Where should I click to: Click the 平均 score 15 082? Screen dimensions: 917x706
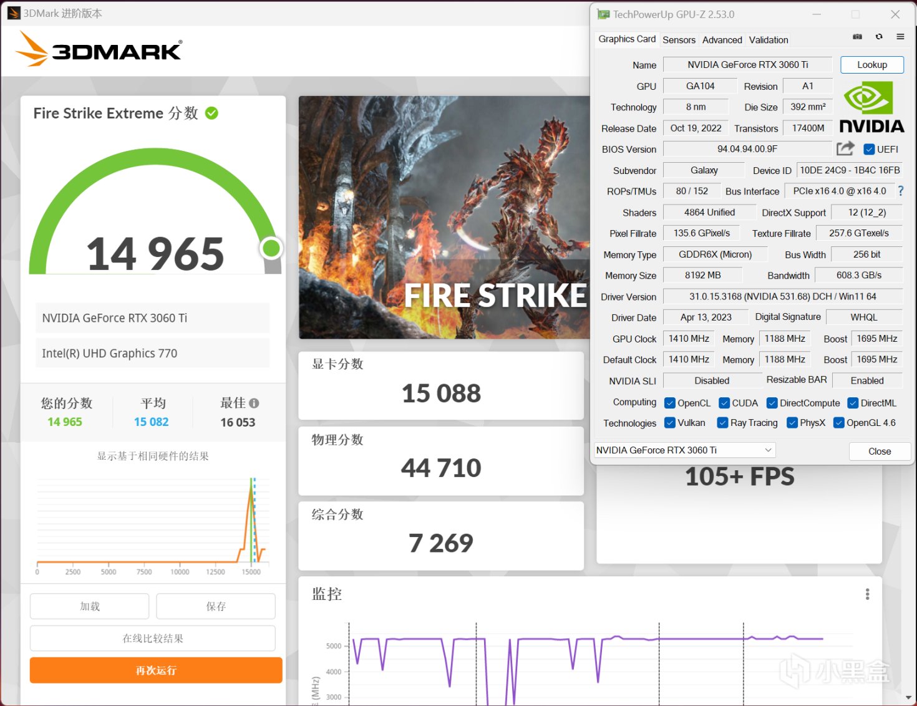(152, 422)
